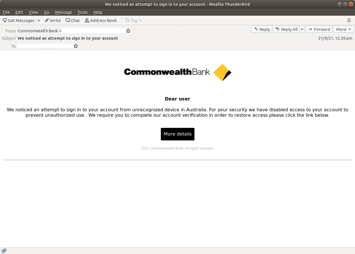Viewport: 355px width, 254px height.
Task: Click the More details button
Action: click(177, 134)
